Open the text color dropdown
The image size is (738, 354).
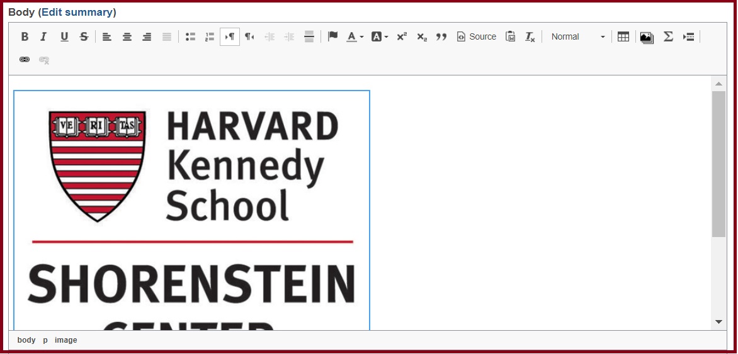click(355, 36)
